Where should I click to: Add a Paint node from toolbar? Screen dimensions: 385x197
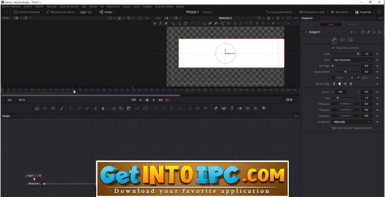point(61,108)
